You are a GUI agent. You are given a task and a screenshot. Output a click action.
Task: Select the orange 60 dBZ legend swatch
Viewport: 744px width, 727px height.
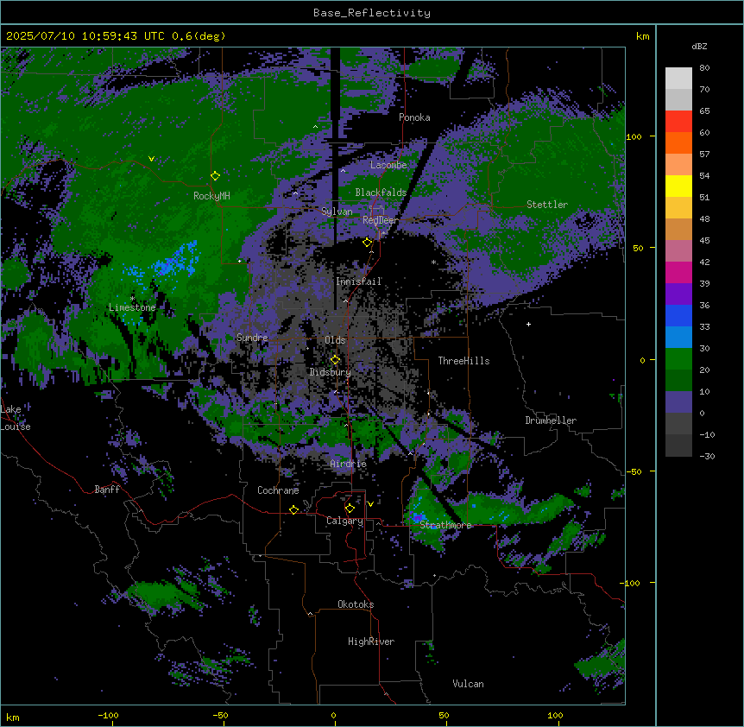(678, 142)
